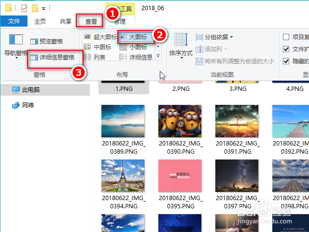Select the beach pier thumbnail IMG_0392.PNG
This screenshot has width=309, height=232.
291,121
